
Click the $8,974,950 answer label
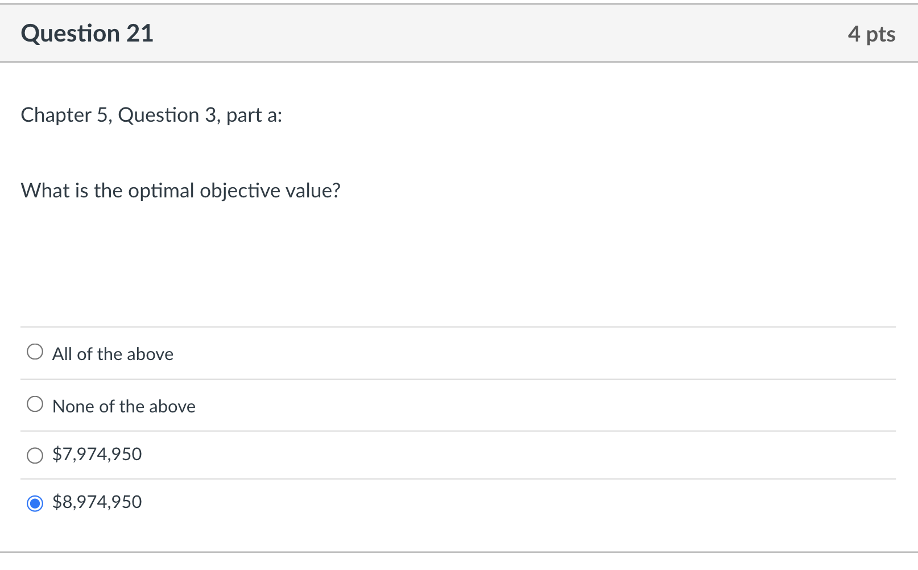pos(97,502)
